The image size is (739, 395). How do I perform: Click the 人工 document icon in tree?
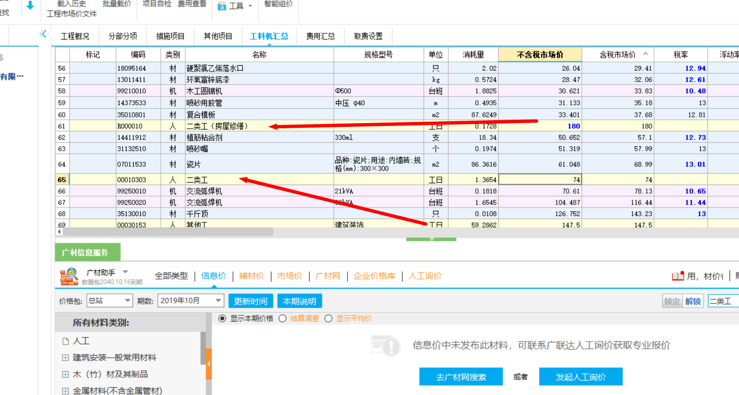pyautogui.click(x=66, y=341)
